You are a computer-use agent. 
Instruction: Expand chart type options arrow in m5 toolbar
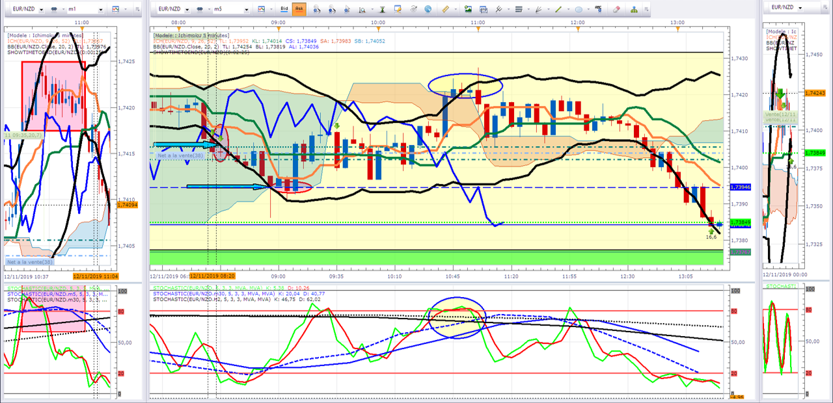pyautogui.click(x=271, y=9)
